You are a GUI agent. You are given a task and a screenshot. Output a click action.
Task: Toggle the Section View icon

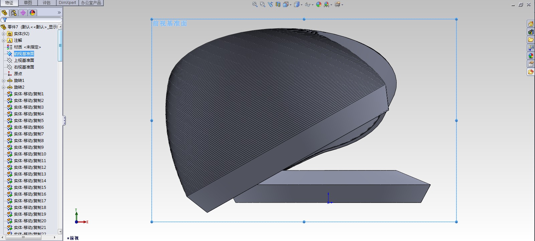click(x=278, y=4)
